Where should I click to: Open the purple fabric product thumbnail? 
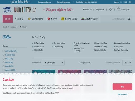point(95,71)
